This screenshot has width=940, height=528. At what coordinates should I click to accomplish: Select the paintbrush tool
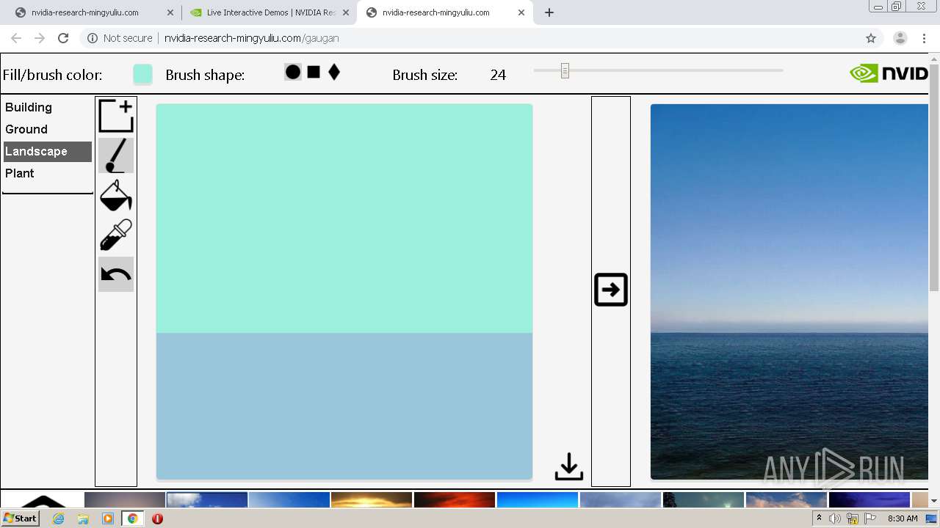coord(116,155)
